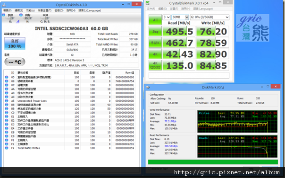Open the 50MB test size dropdown
Viewport: 285px width, 178px height.
[180, 17]
